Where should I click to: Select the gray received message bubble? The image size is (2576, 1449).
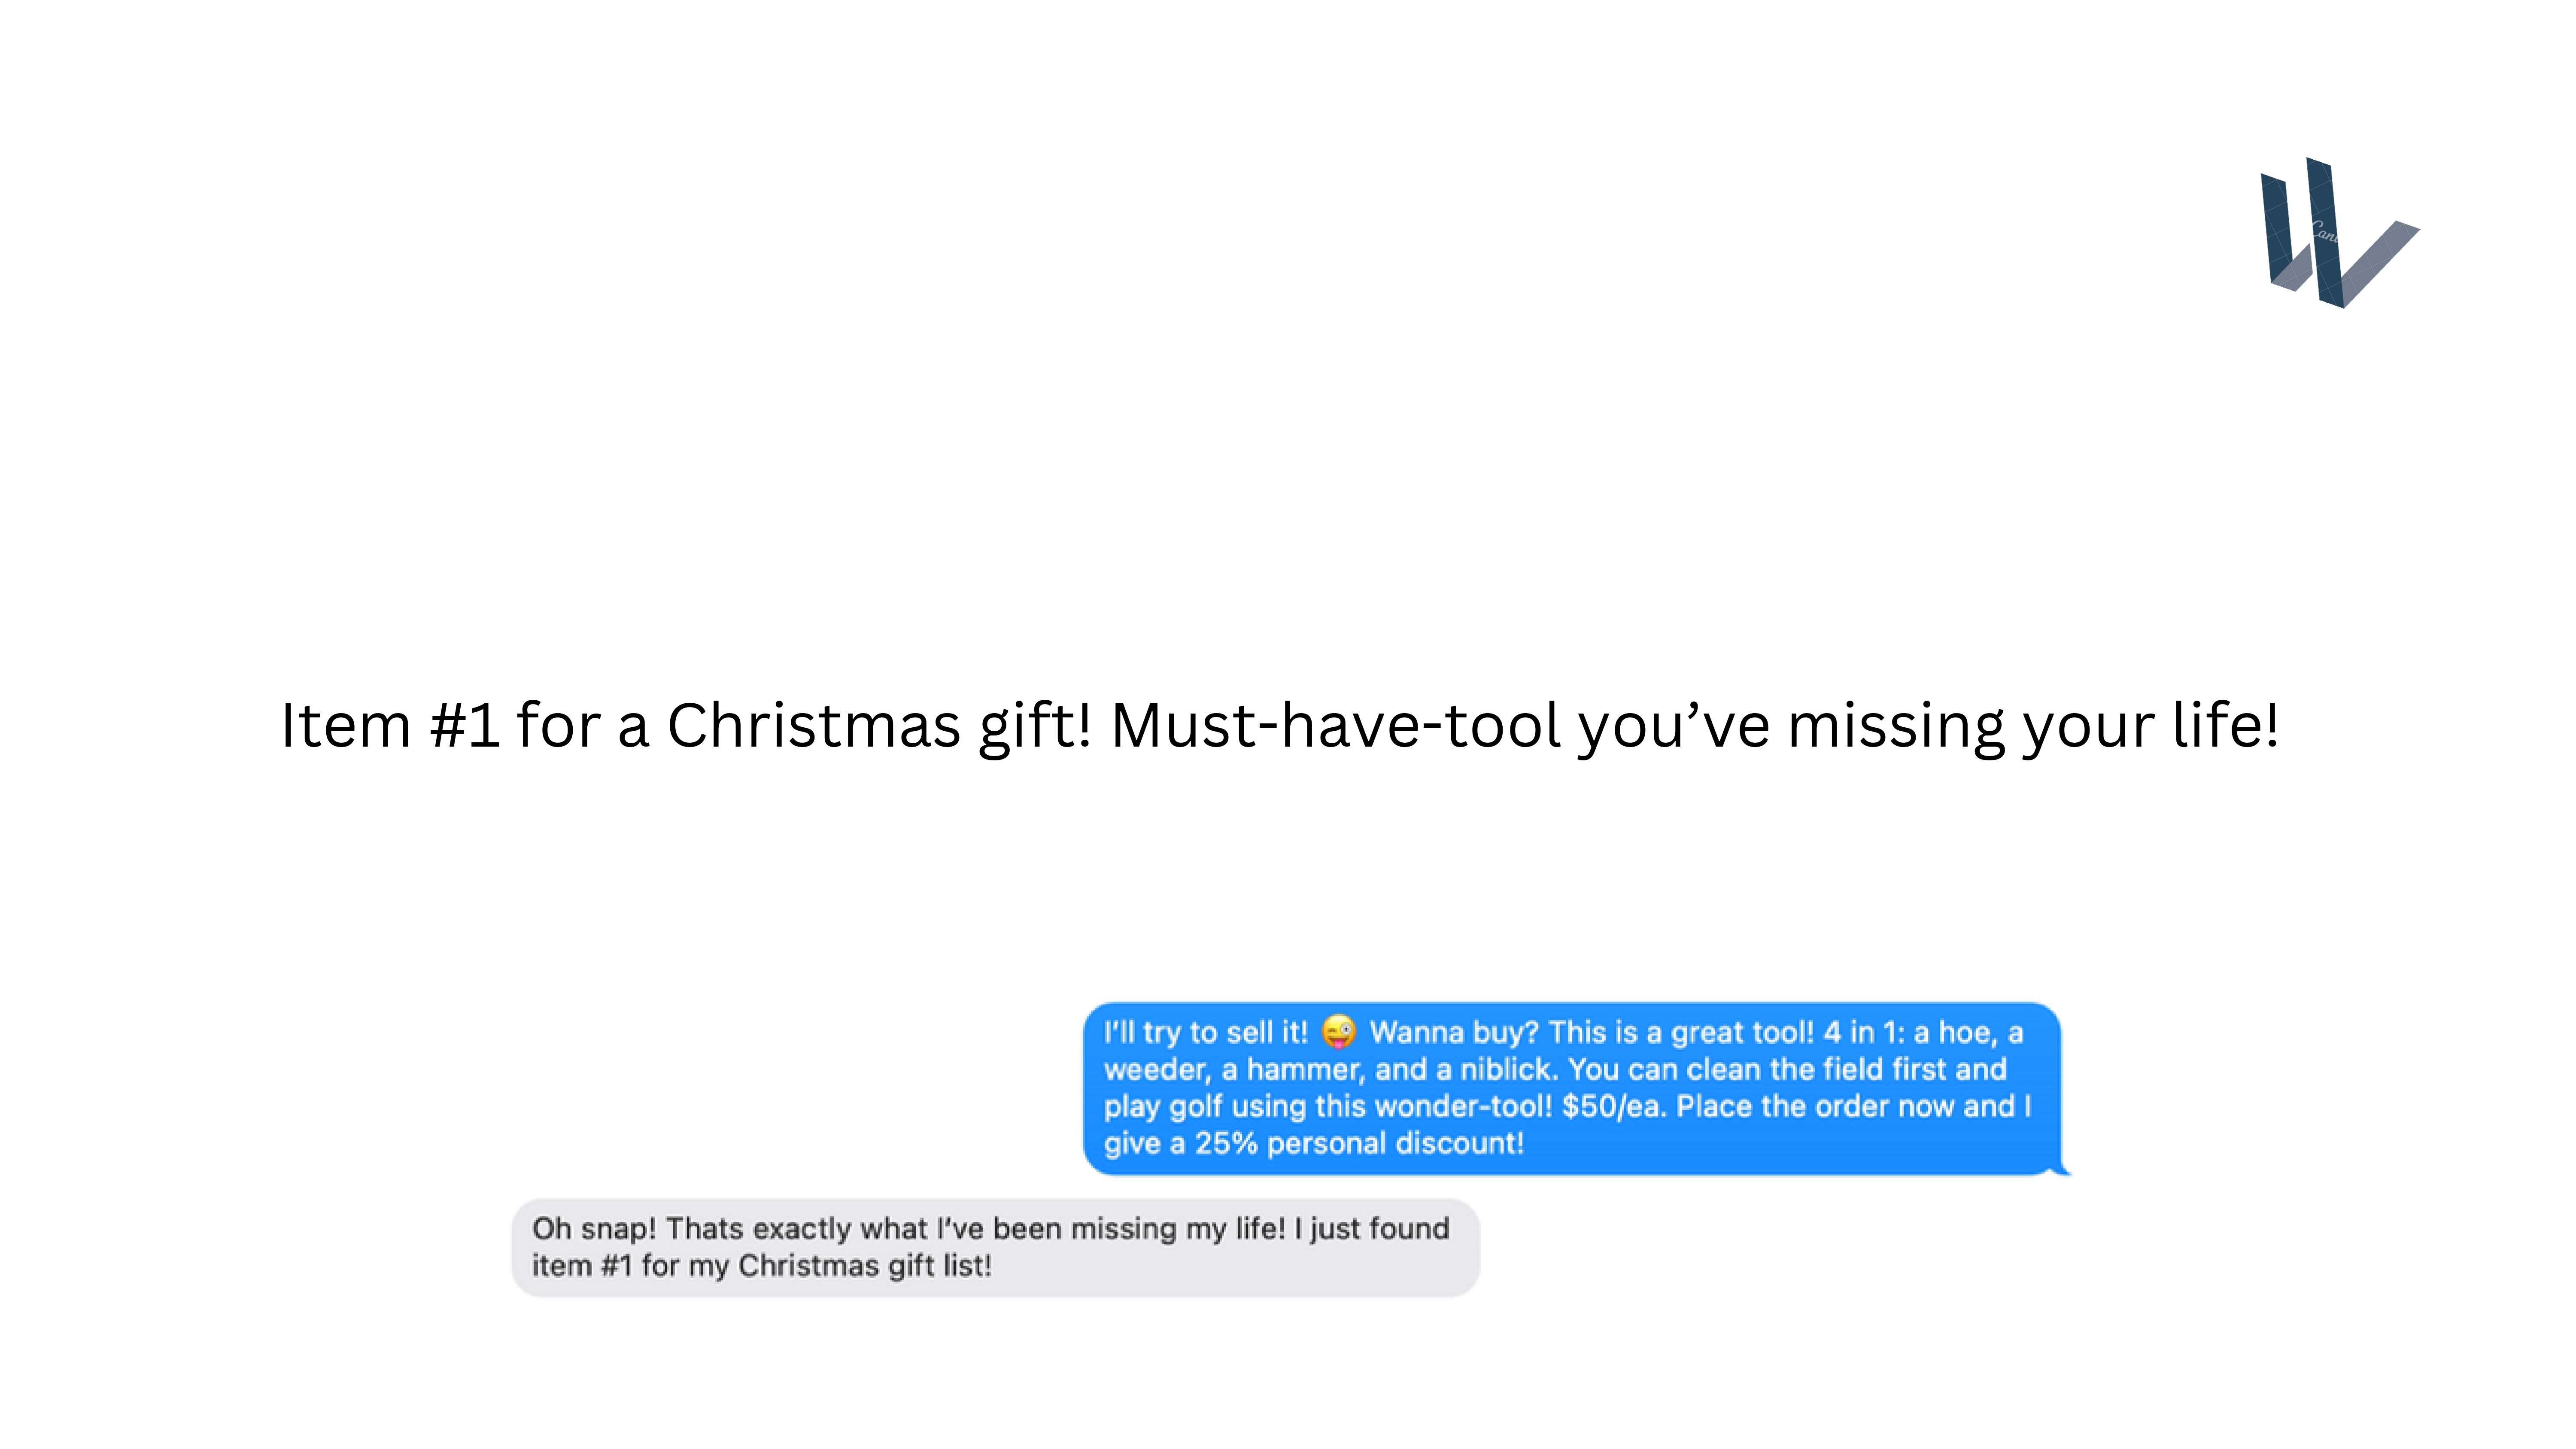click(995, 1247)
